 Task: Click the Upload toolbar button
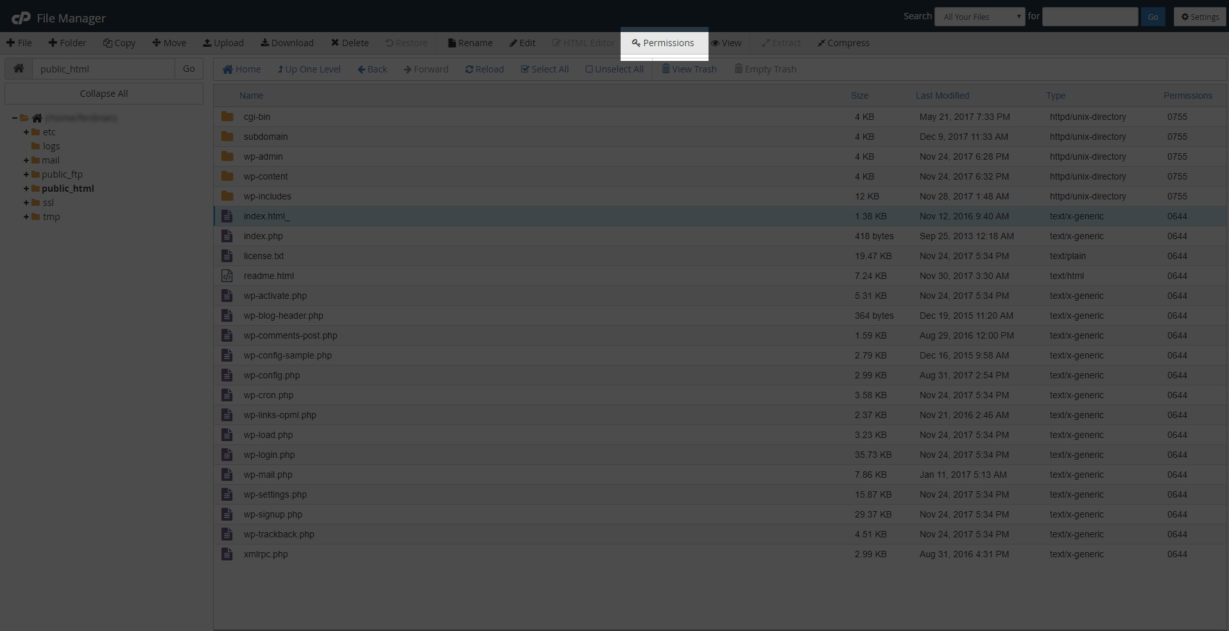pyautogui.click(x=223, y=43)
